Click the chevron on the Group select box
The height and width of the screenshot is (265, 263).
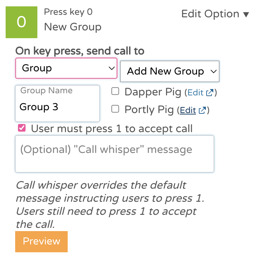112,68
